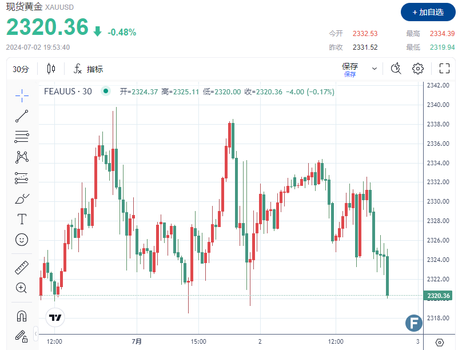Open the emoji sticker tool
Screen dimensions: 470x350
pyautogui.click(x=21, y=240)
